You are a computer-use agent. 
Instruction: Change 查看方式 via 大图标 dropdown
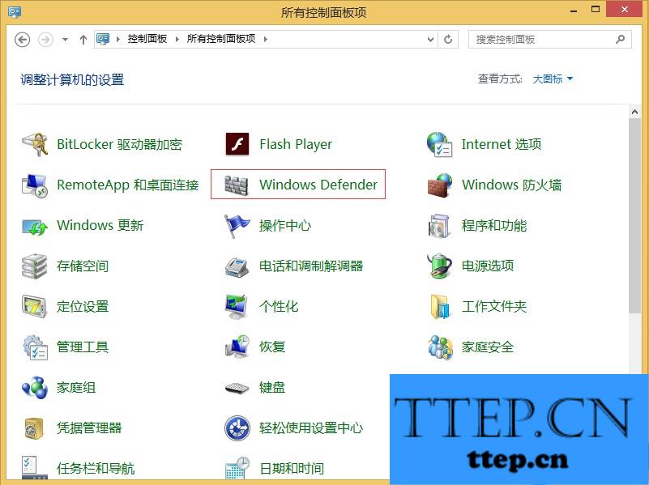(553, 79)
